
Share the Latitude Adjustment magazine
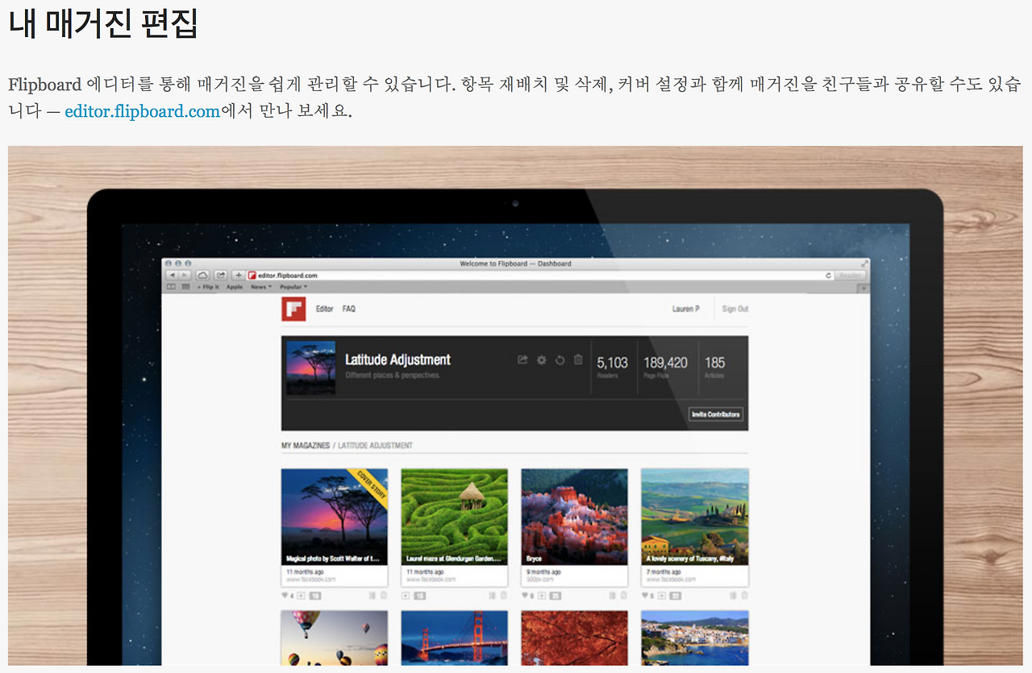522,360
